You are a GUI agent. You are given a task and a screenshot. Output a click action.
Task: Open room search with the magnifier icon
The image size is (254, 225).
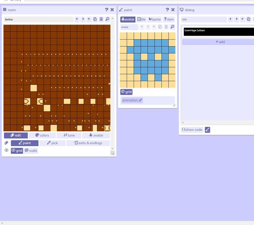(x=108, y=19)
